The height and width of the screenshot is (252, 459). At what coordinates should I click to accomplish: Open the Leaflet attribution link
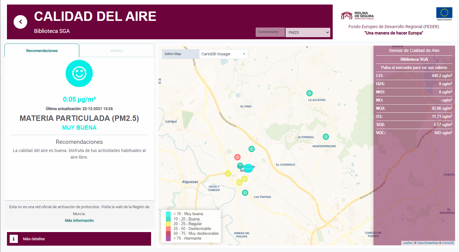coord(407,243)
